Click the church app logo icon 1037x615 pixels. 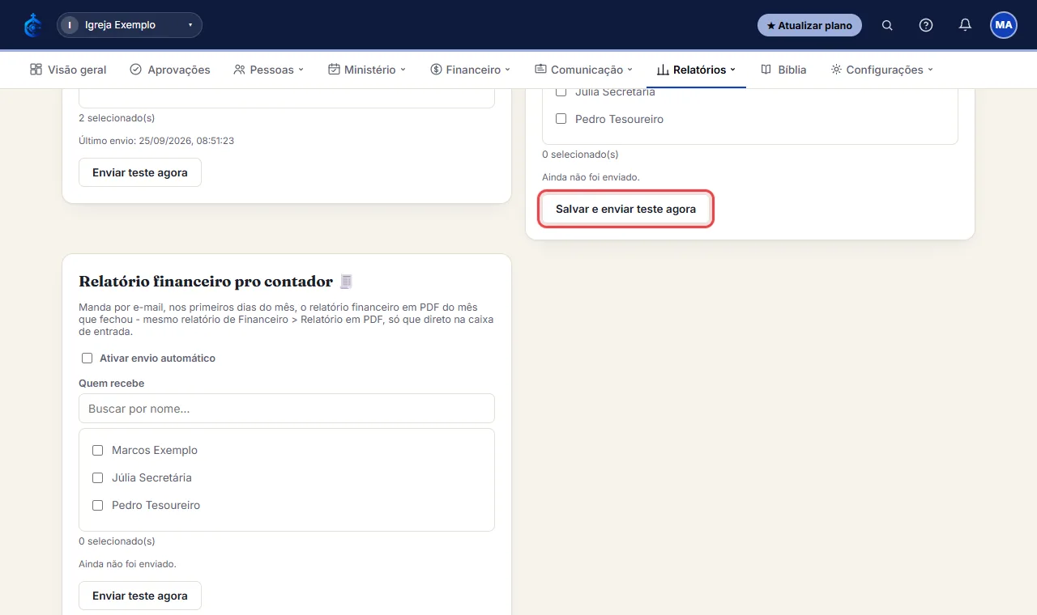32,25
